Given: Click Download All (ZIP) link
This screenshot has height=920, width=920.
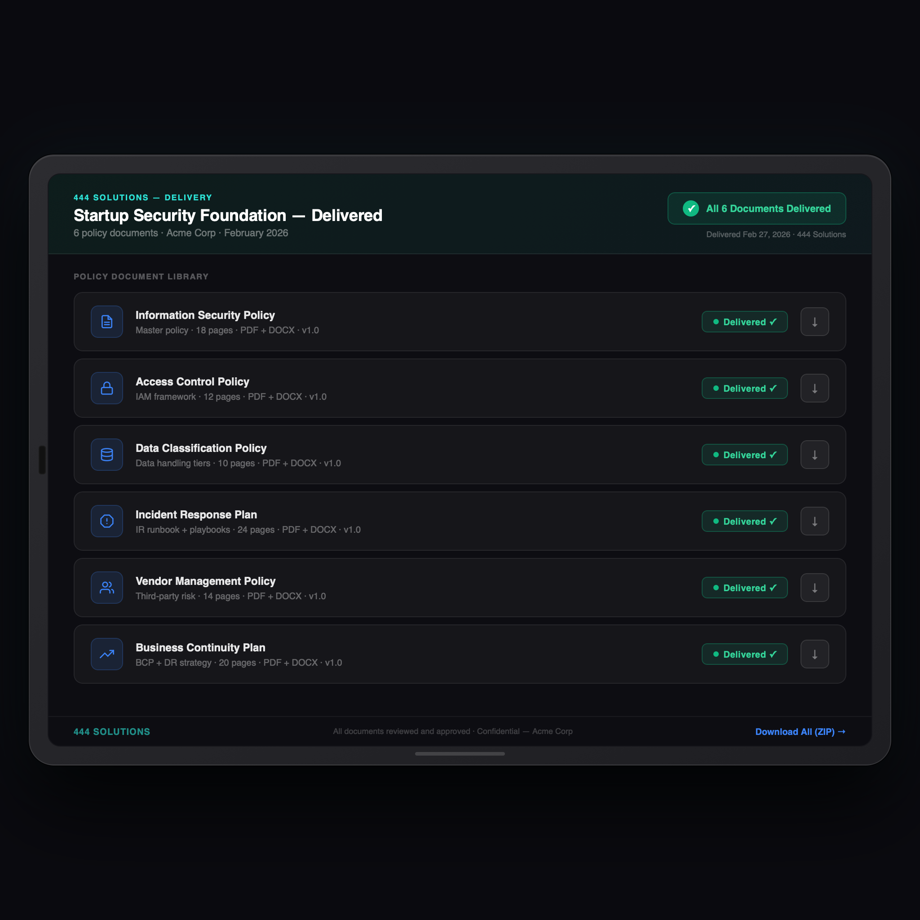Looking at the screenshot, I should 800,731.
